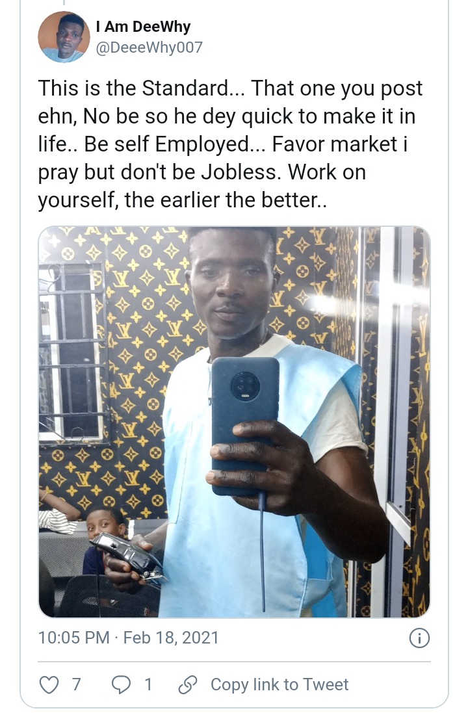This screenshot has width=468, height=715.
Task: Click the phone held in the photo
Action: [244, 426]
